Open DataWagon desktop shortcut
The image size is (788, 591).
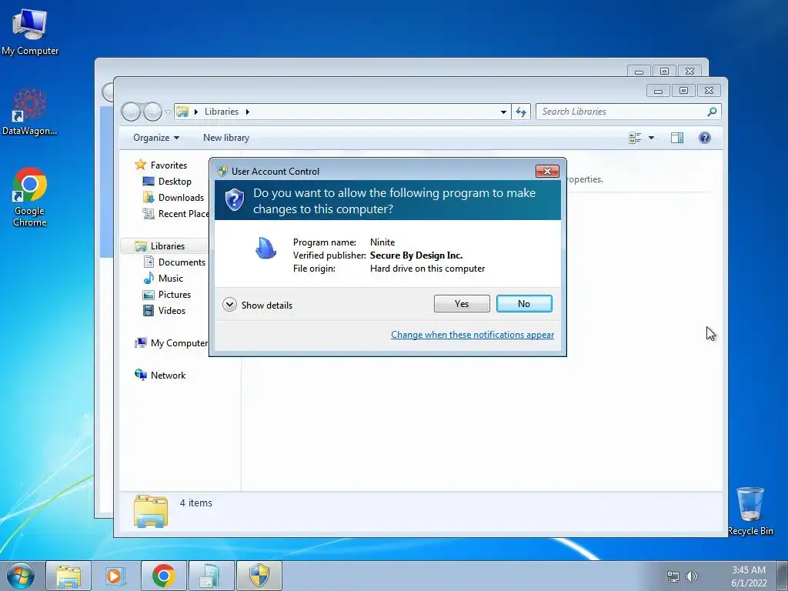[x=30, y=112]
